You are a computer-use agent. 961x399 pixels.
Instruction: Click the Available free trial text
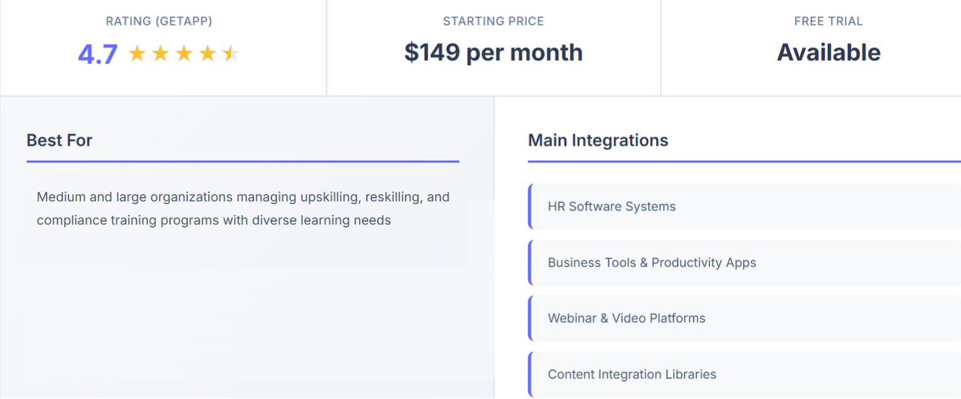[x=829, y=53]
